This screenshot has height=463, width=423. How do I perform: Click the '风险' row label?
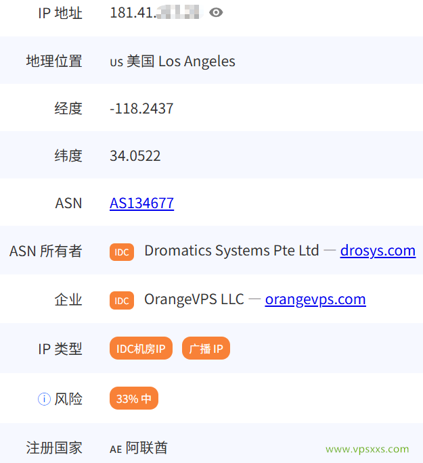point(68,399)
